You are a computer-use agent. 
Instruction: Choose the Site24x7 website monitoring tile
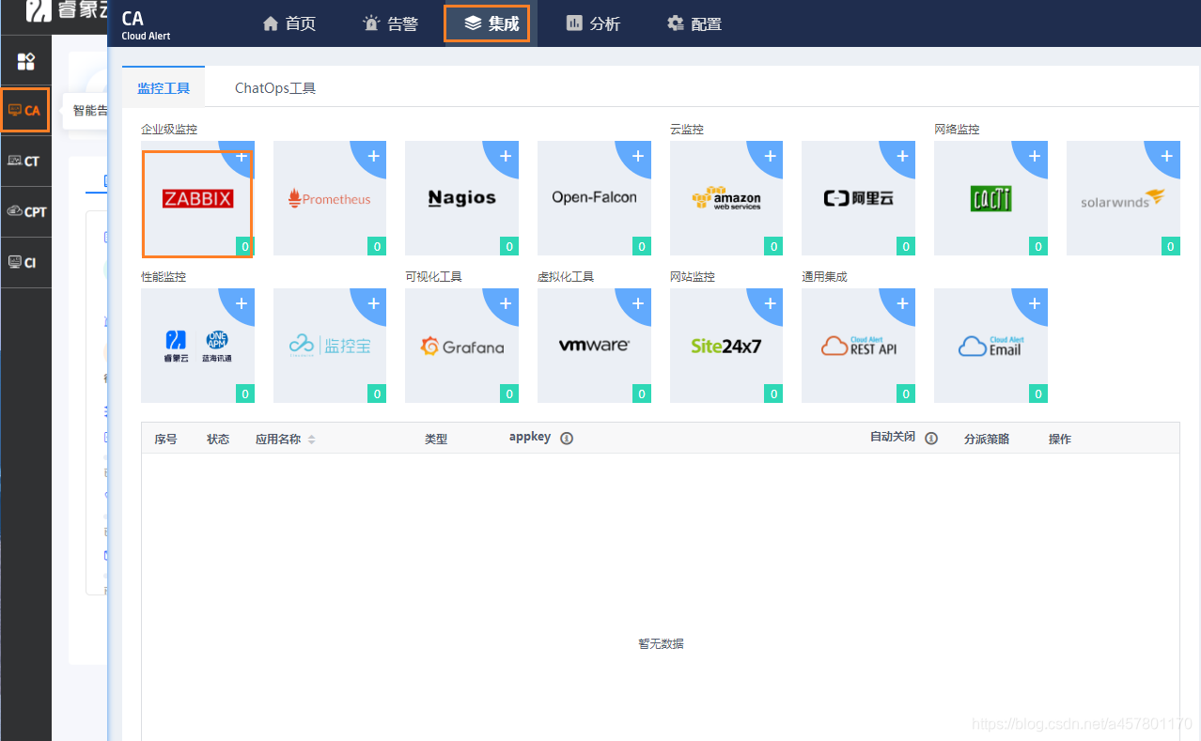click(x=726, y=346)
